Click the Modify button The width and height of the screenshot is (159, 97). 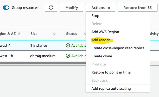click(72, 8)
